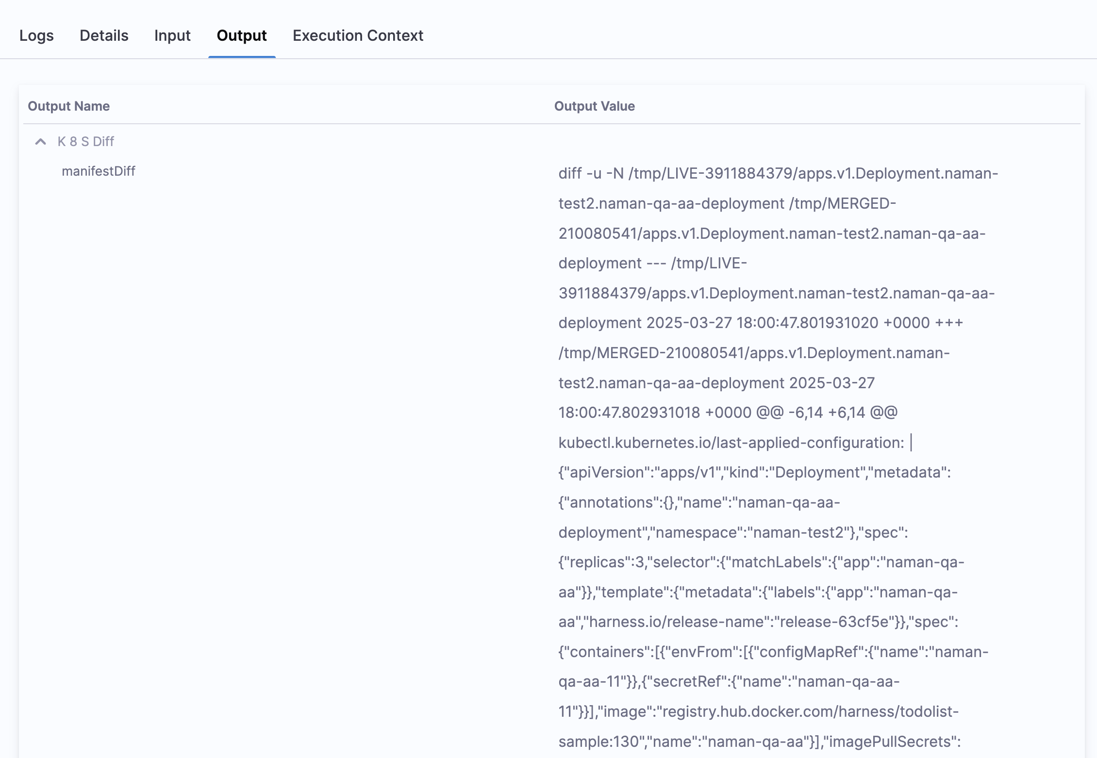Viewport: 1097px width, 758px height.
Task: Click the line starting 'kubectl.kubernetes.io/last-applied-configuration'
Action: 731,443
